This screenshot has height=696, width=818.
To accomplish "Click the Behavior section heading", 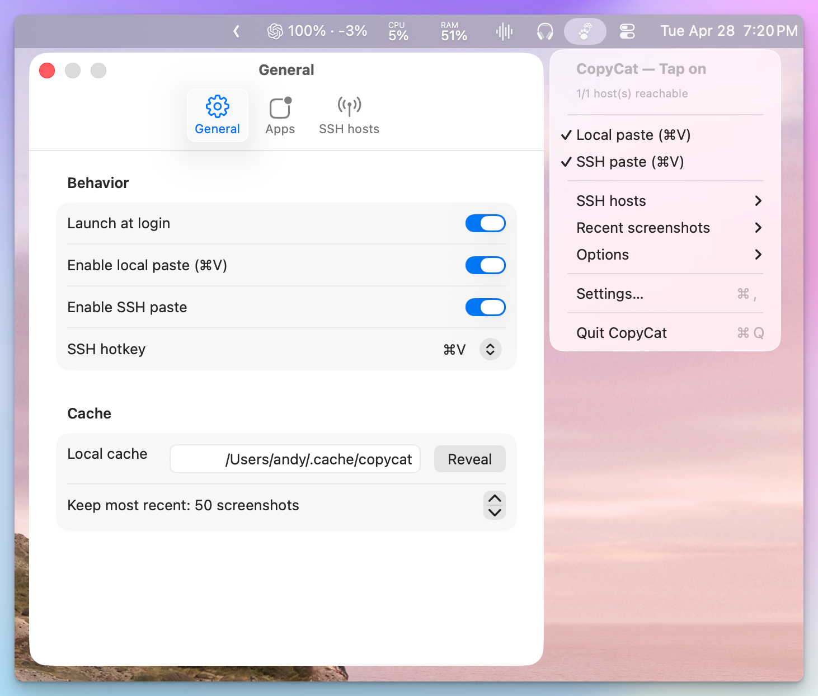I will coord(98,183).
